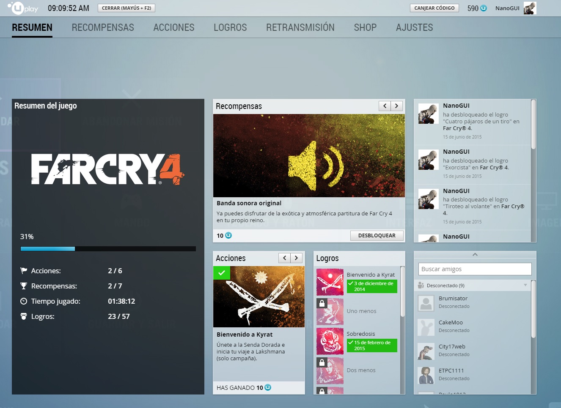The height and width of the screenshot is (408, 561).
Task: Open City17web's avatar in friends list
Action: [426, 351]
